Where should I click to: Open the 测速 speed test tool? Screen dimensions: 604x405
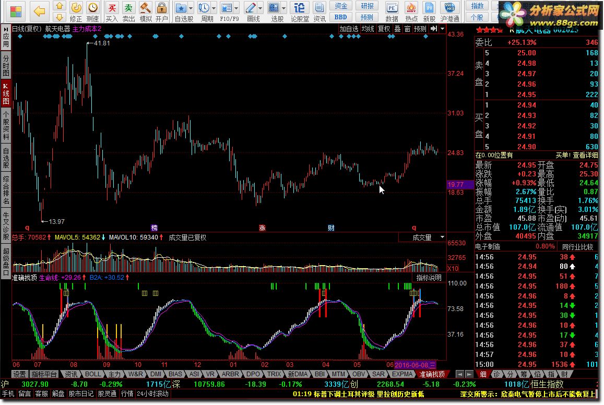pos(92,12)
